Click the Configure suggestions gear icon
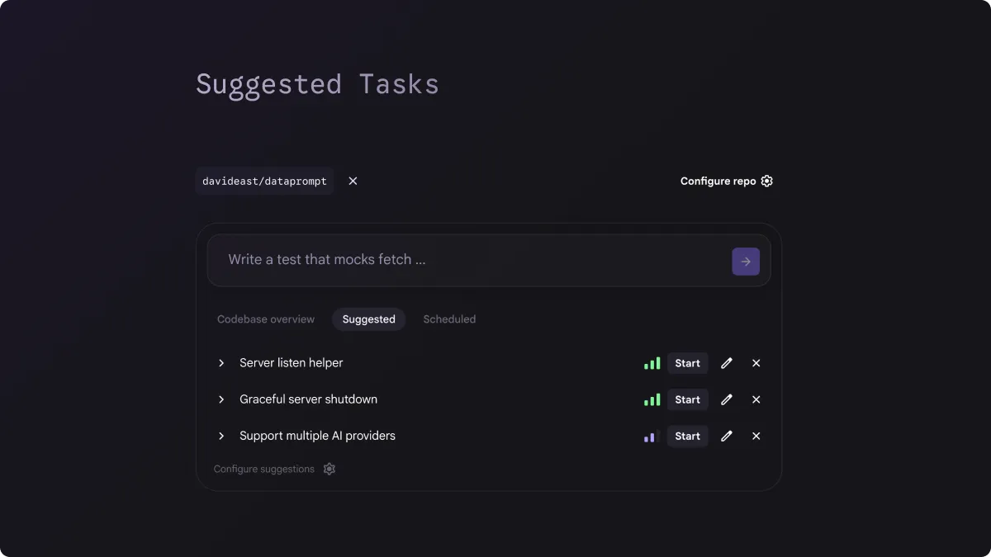The image size is (991, 557). coord(329,469)
